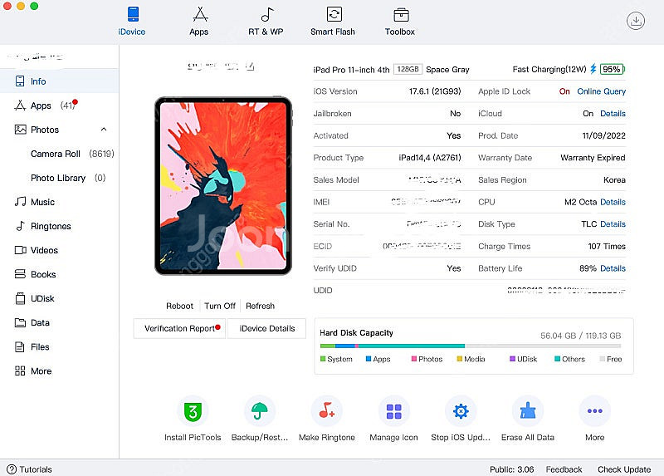This screenshot has width=664, height=476.
Task: View Battery Life Details link
Action: click(613, 268)
